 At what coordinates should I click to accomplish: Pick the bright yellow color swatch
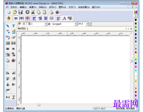click(x=136, y=56)
